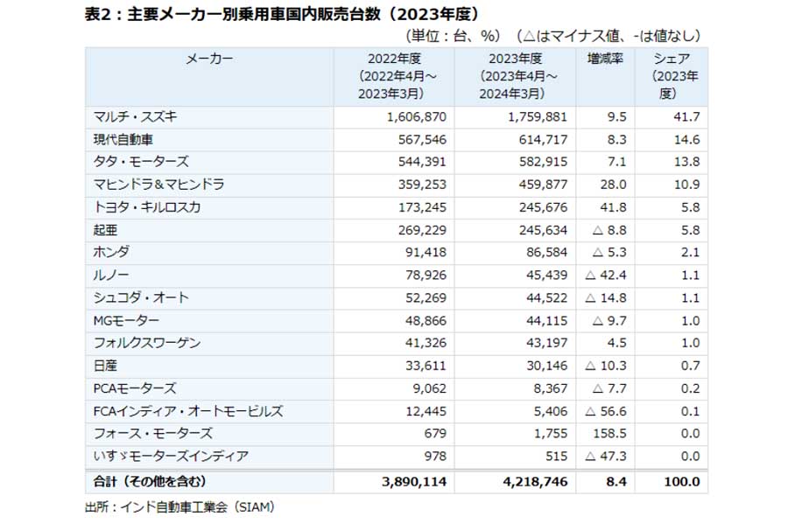Select the 増減率 column header
Viewport: 788px width, 524px height.
click(x=605, y=59)
